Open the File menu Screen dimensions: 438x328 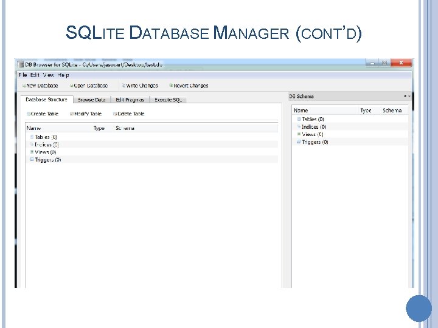tap(23, 75)
